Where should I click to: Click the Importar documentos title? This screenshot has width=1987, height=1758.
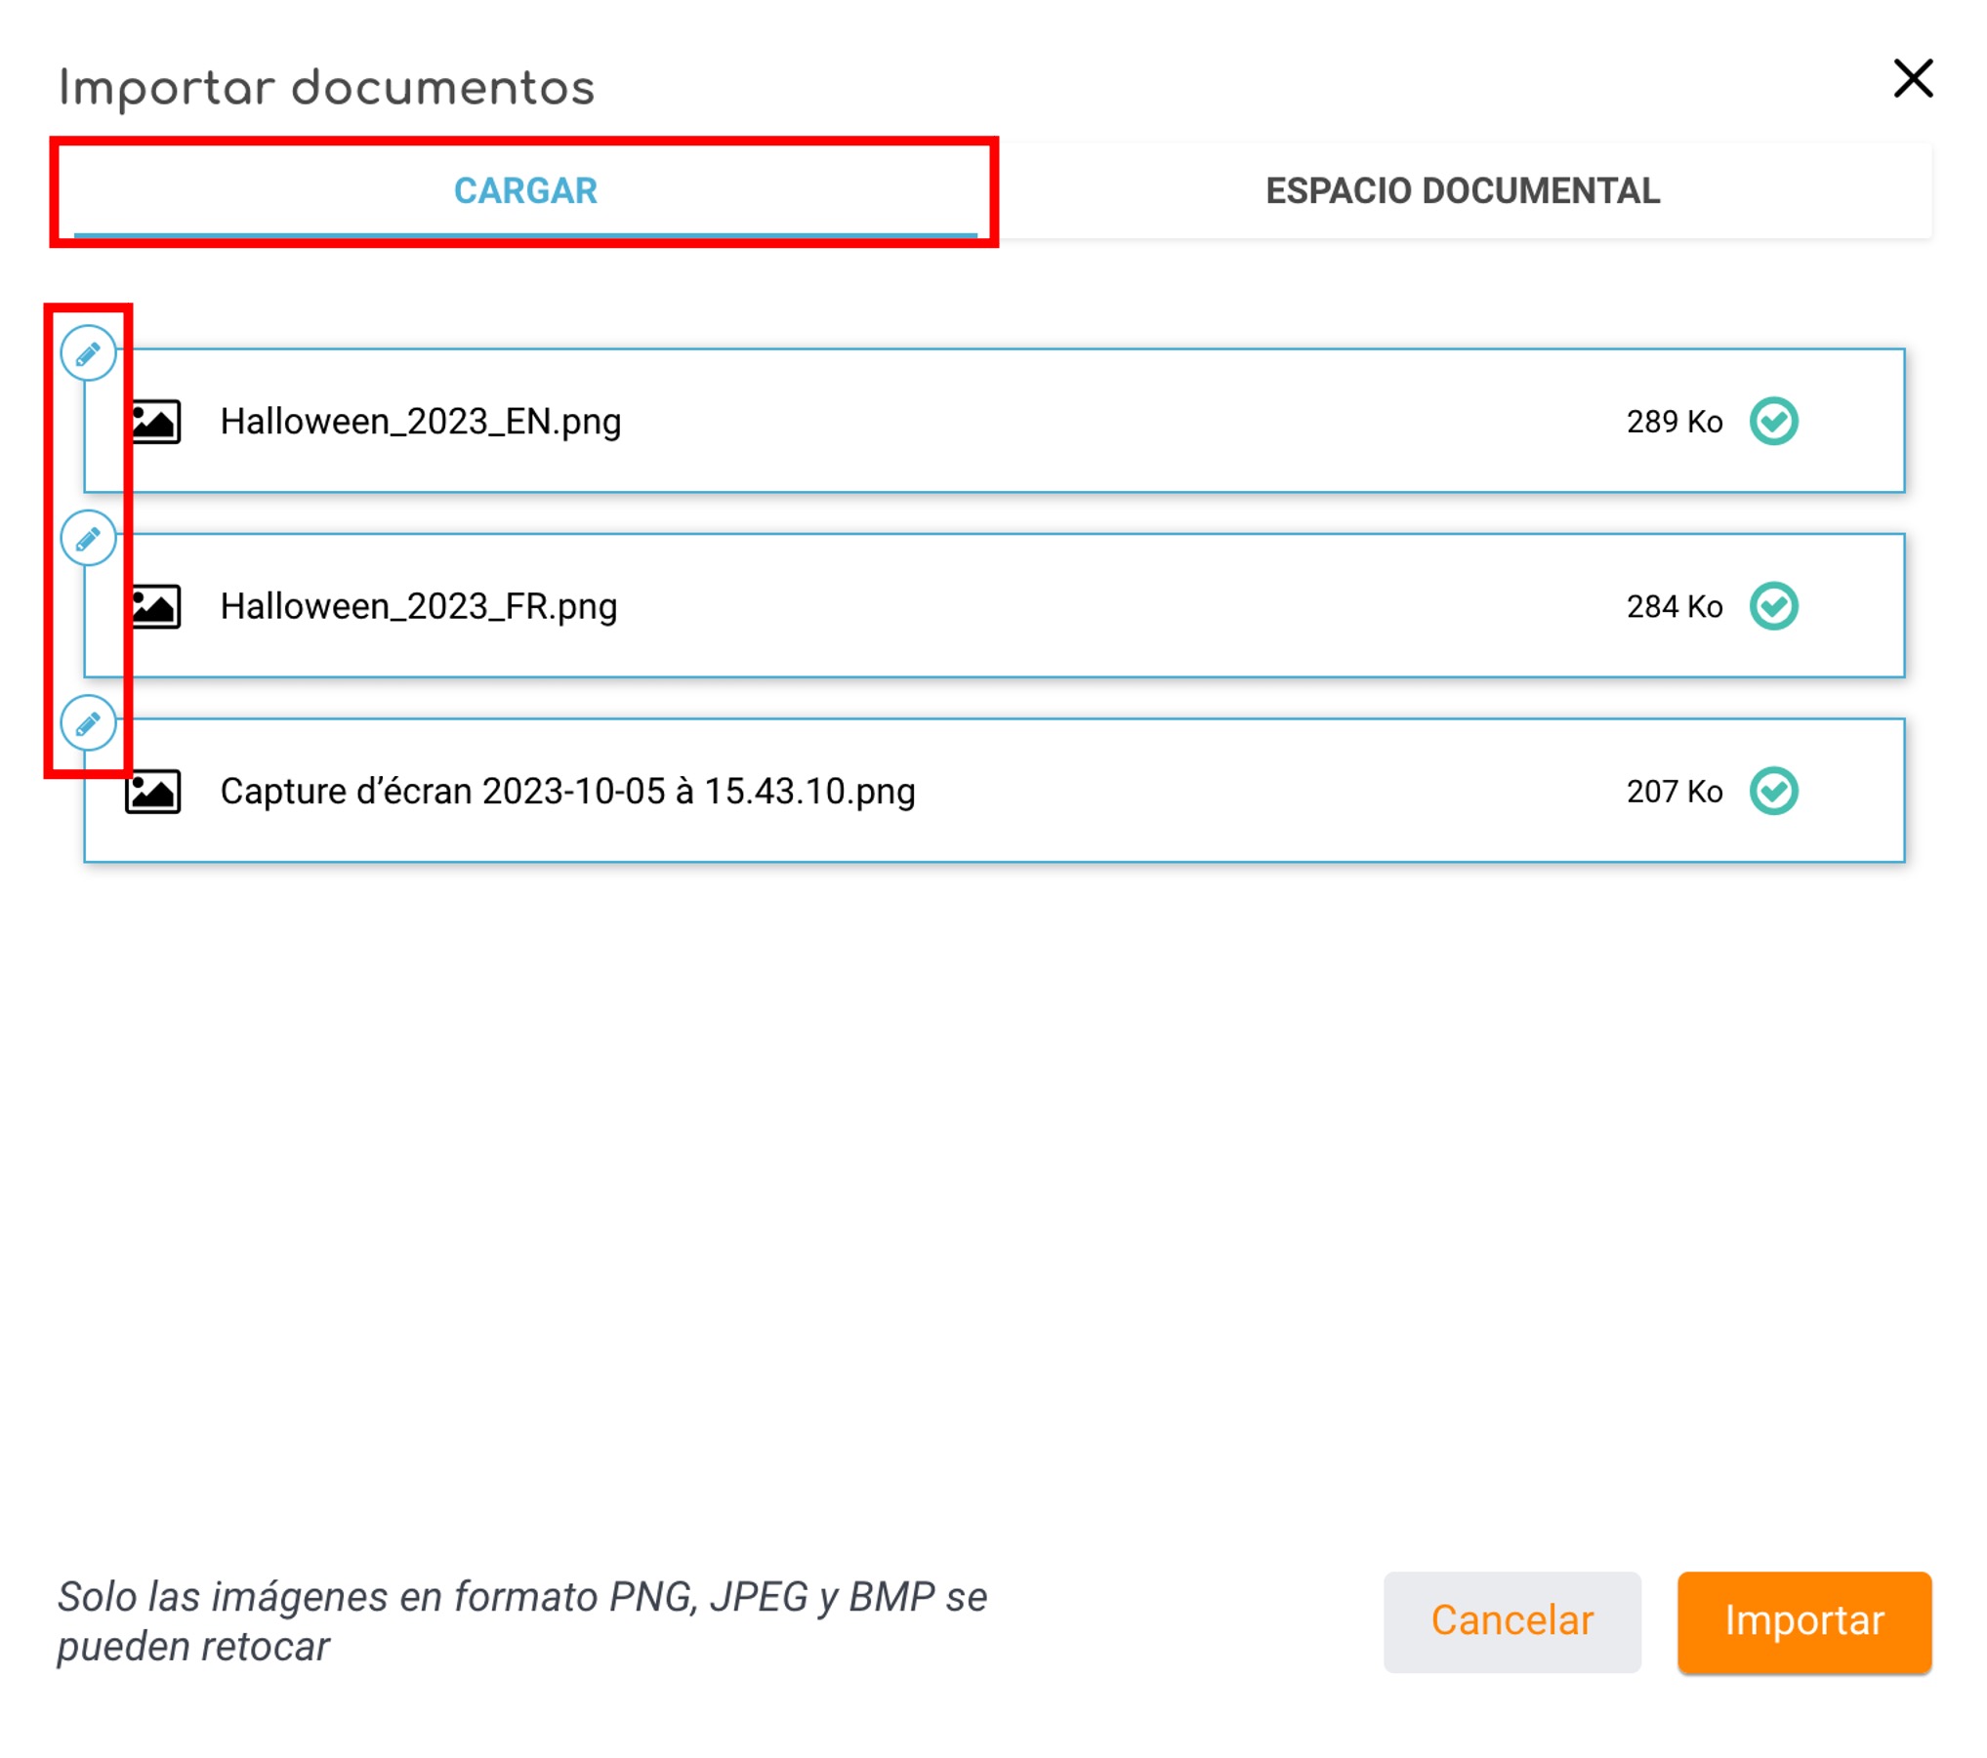[326, 88]
